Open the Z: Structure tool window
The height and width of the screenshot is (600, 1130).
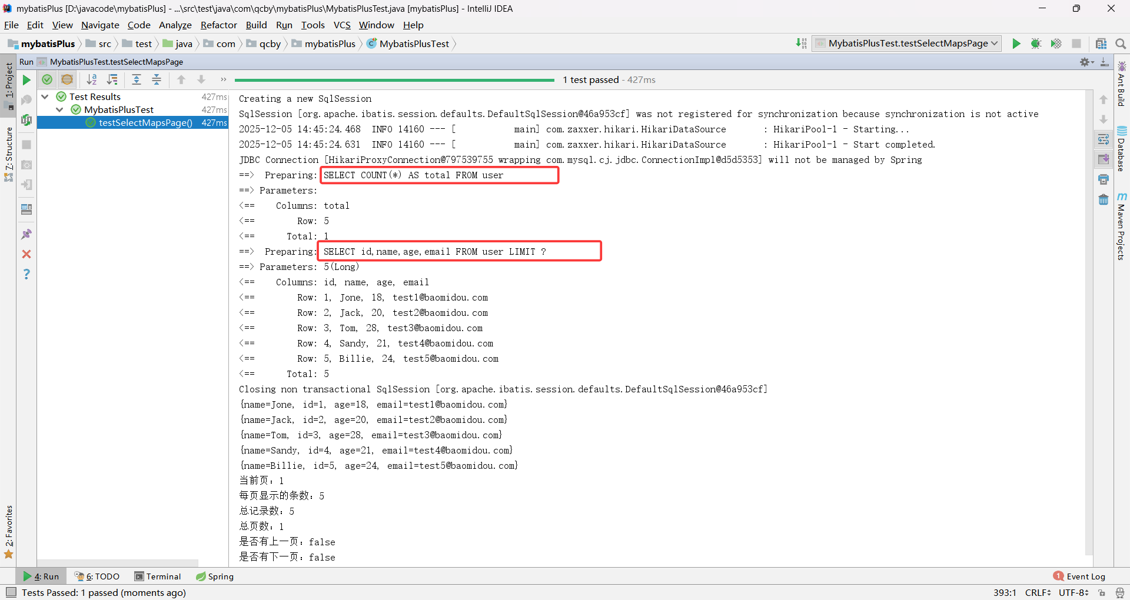coord(8,154)
